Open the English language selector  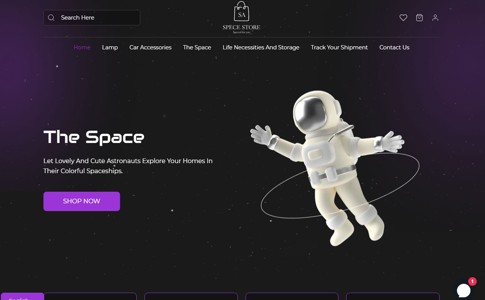point(22,297)
